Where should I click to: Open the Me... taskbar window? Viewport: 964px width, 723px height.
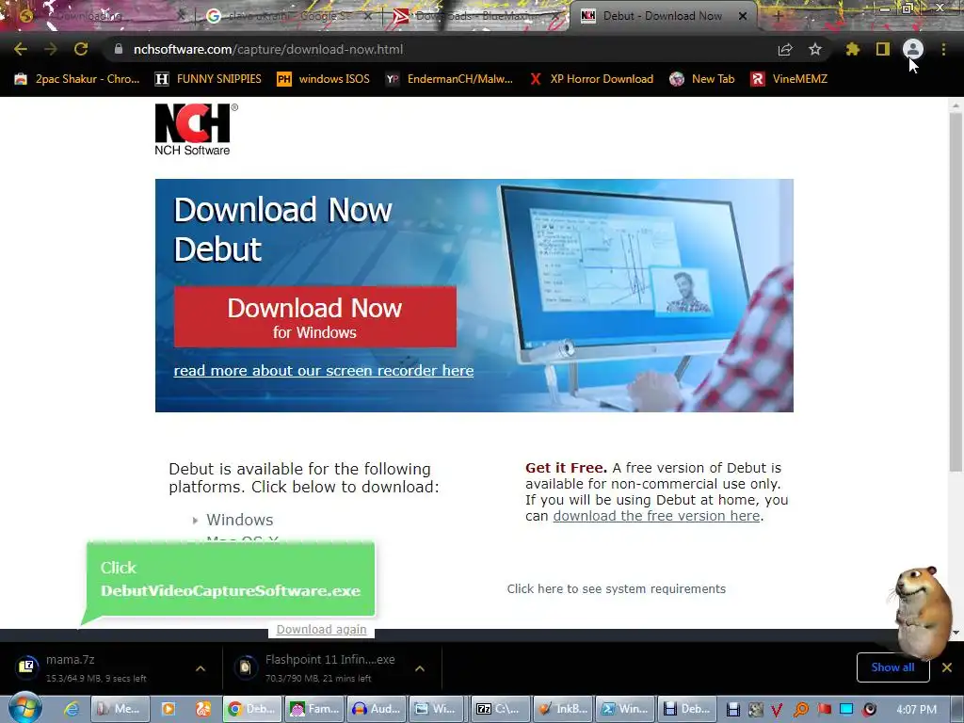pos(119,709)
